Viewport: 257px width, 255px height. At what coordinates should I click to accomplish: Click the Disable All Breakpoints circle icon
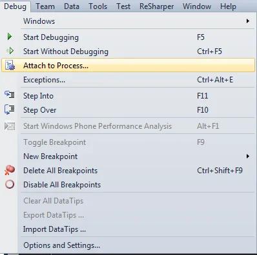[x=10, y=184]
